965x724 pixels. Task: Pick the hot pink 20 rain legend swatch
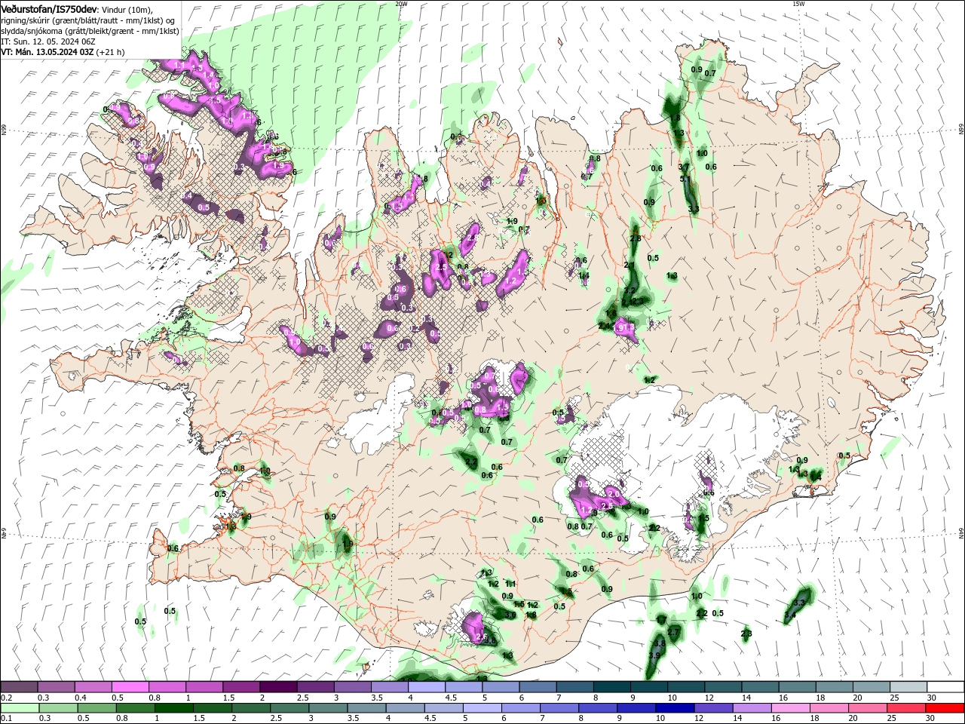[x=868, y=708]
